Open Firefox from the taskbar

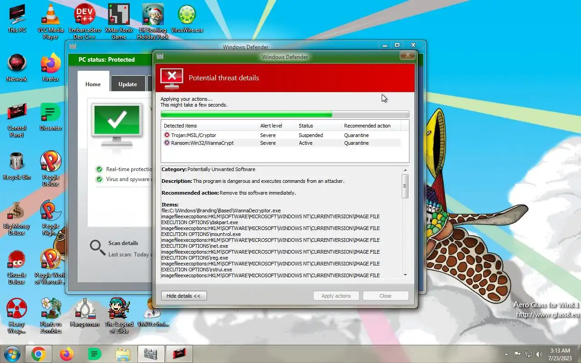(x=66, y=354)
